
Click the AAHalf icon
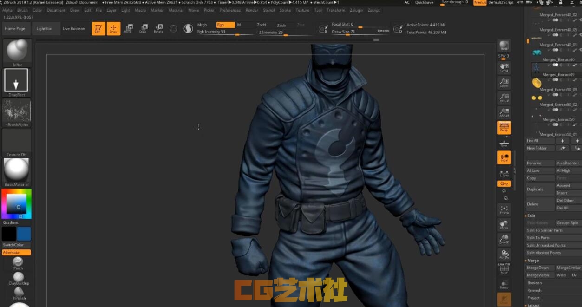(x=504, y=112)
